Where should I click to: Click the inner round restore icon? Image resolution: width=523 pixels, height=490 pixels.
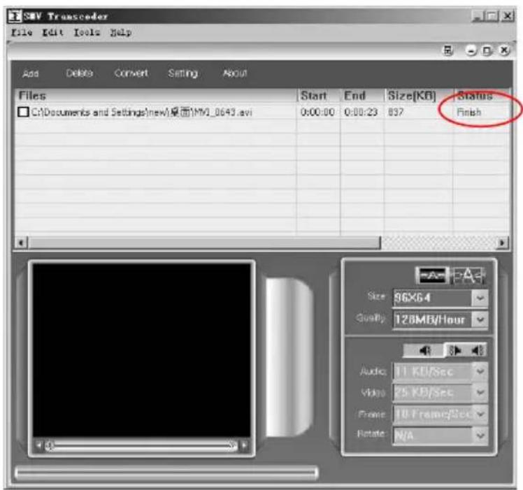[487, 51]
